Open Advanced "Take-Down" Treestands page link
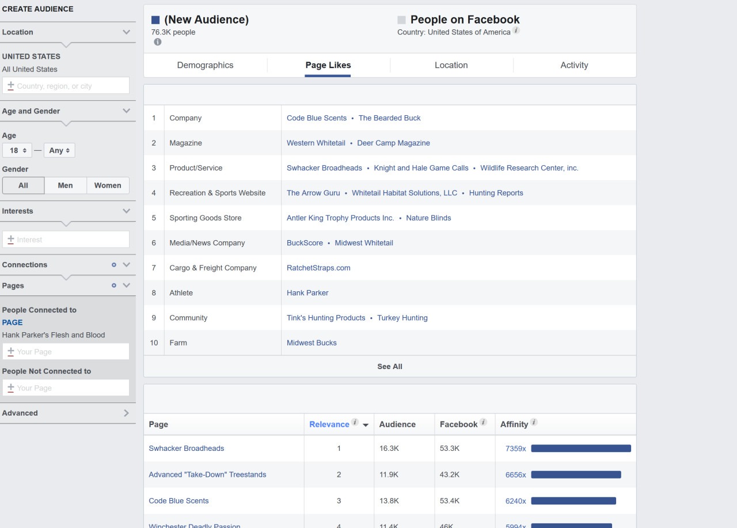The height and width of the screenshot is (528, 737). tap(207, 474)
